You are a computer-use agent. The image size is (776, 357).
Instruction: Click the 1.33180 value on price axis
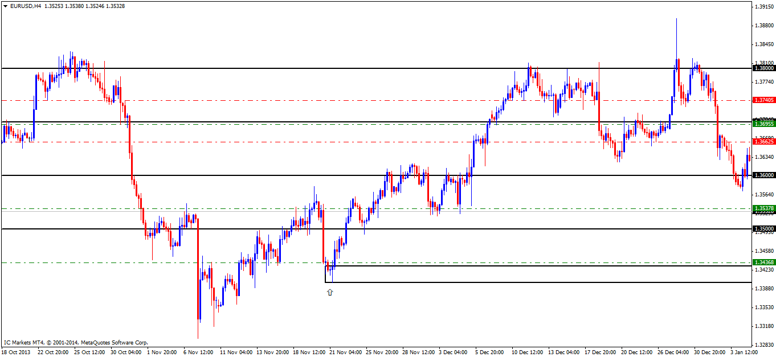pyautogui.click(x=764, y=326)
